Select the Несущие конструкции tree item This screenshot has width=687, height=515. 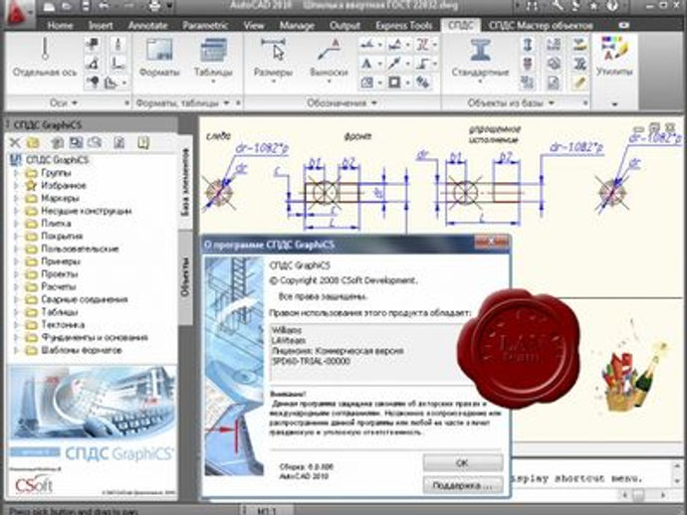click(x=86, y=211)
